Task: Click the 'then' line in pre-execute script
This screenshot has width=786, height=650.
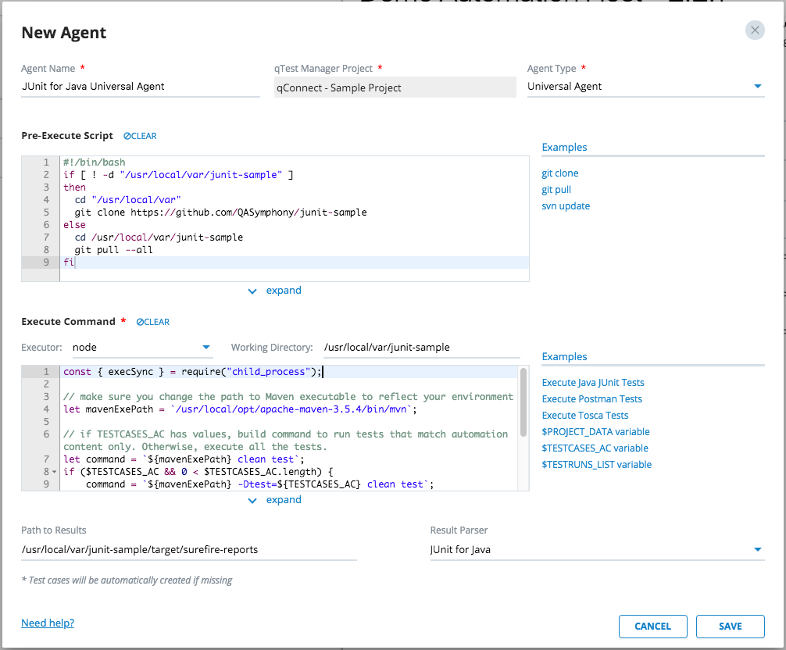Action: tap(74, 187)
